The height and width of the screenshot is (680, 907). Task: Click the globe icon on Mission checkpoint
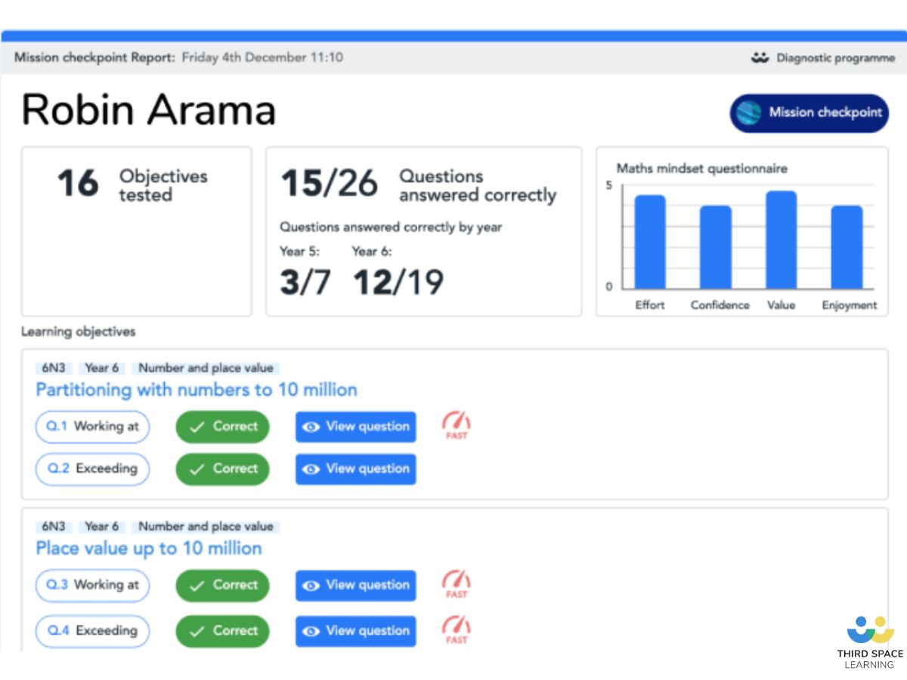(748, 113)
